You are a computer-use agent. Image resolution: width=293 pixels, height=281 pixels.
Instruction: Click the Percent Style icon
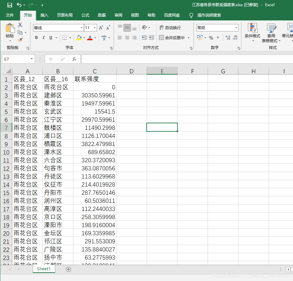pos(211,38)
